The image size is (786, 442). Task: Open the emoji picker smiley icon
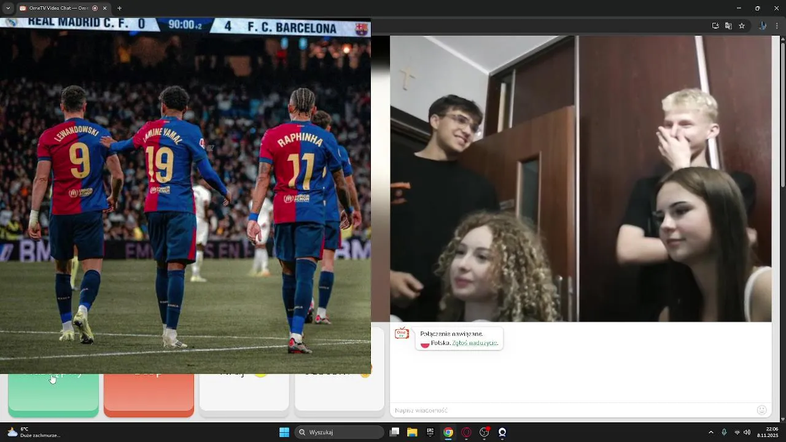coord(762,410)
